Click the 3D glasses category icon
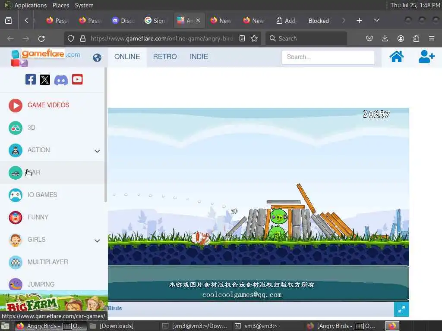This screenshot has height=331, width=442. (16, 128)
